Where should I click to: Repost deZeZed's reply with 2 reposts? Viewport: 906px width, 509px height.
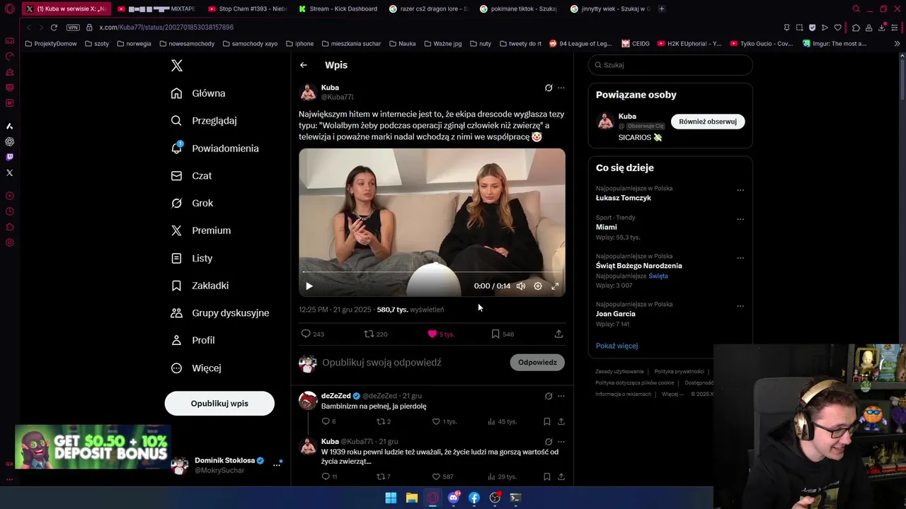(383, 421)
